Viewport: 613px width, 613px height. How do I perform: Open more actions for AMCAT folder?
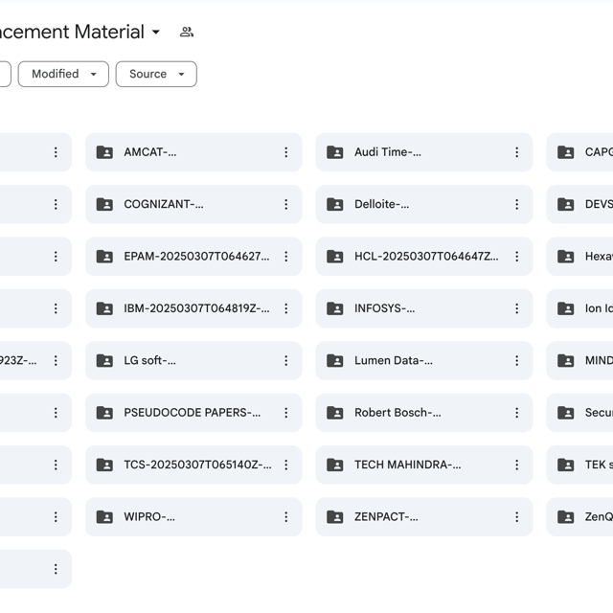[x=286, y=152]
